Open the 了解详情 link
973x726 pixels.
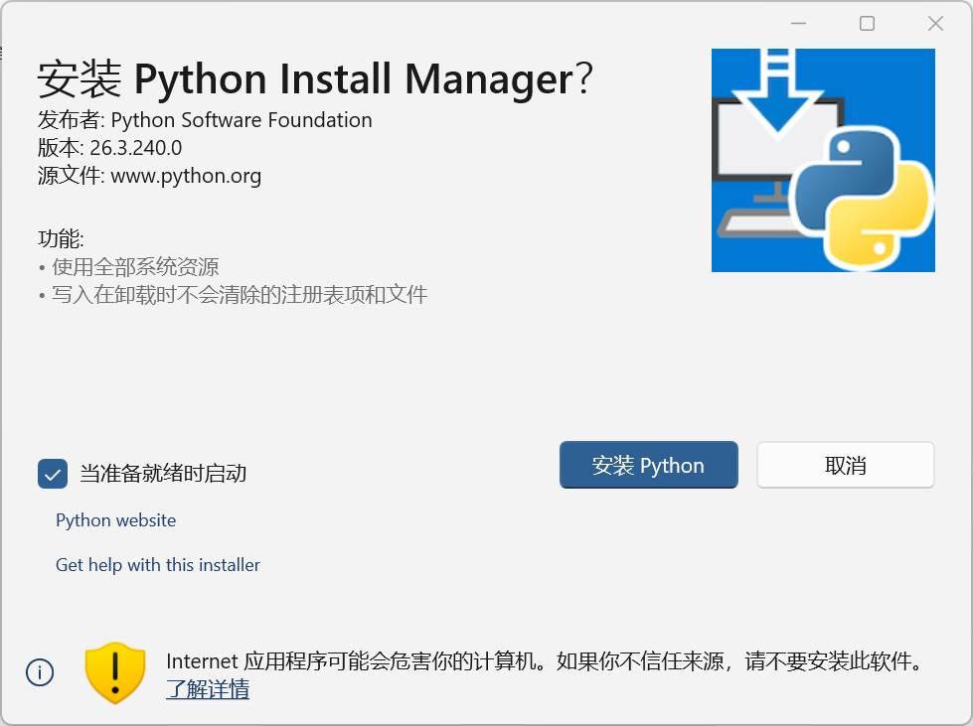point(208,689)
